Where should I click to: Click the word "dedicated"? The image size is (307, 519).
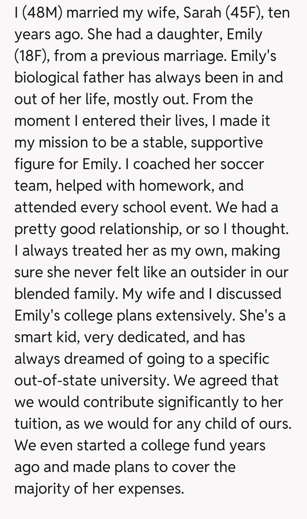point(153,337)
